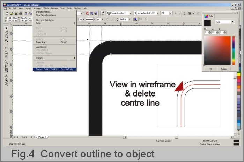Image resolution: width=244 pixels, height=162 pixels.
Task: Click the Outline button in Color docker
Action: (224, 69)
